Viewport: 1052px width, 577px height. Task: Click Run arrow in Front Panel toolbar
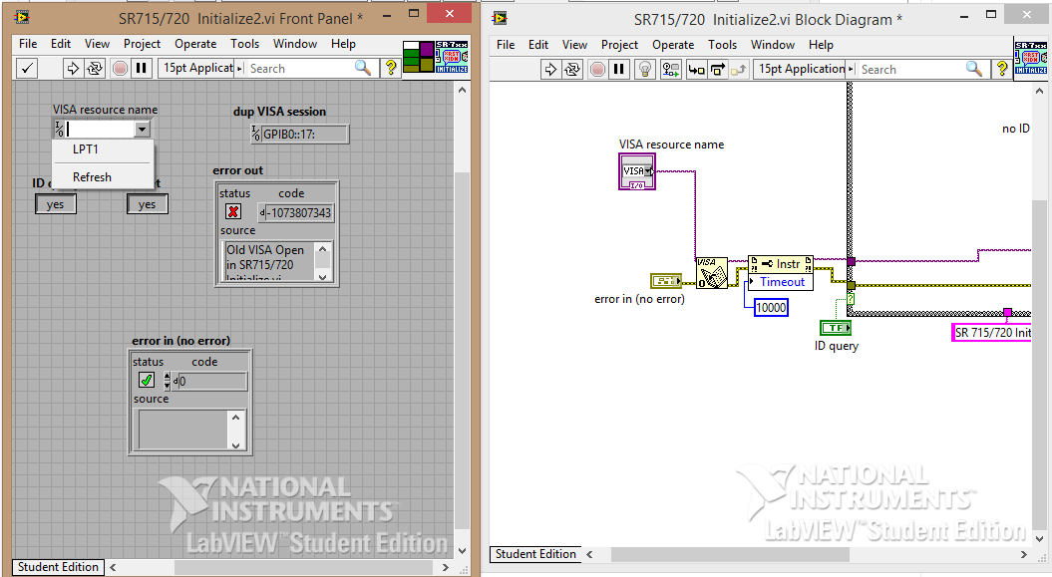[73, 68]
